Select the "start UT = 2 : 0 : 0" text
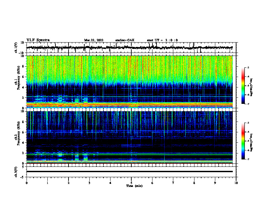Image resolution: width=266 pixels, height=205 pixels. tap(162, 40)
